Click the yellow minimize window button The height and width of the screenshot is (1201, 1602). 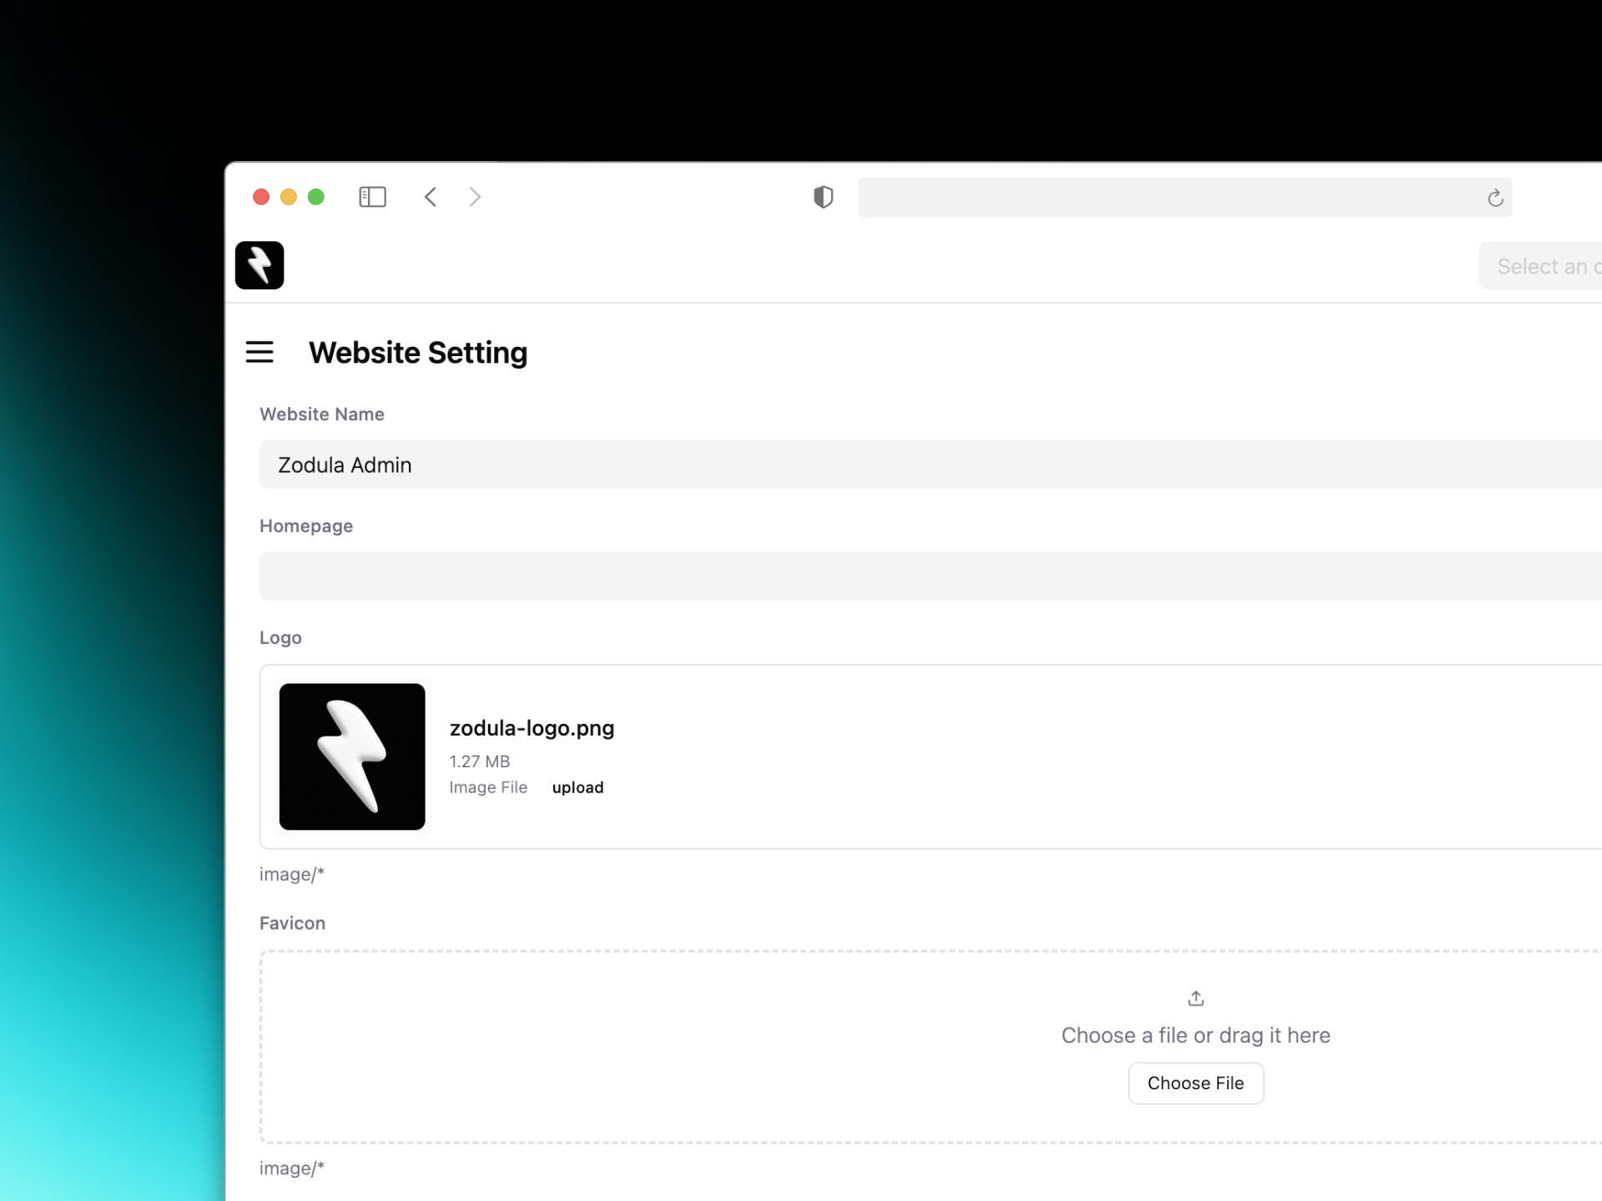[289, 197]
